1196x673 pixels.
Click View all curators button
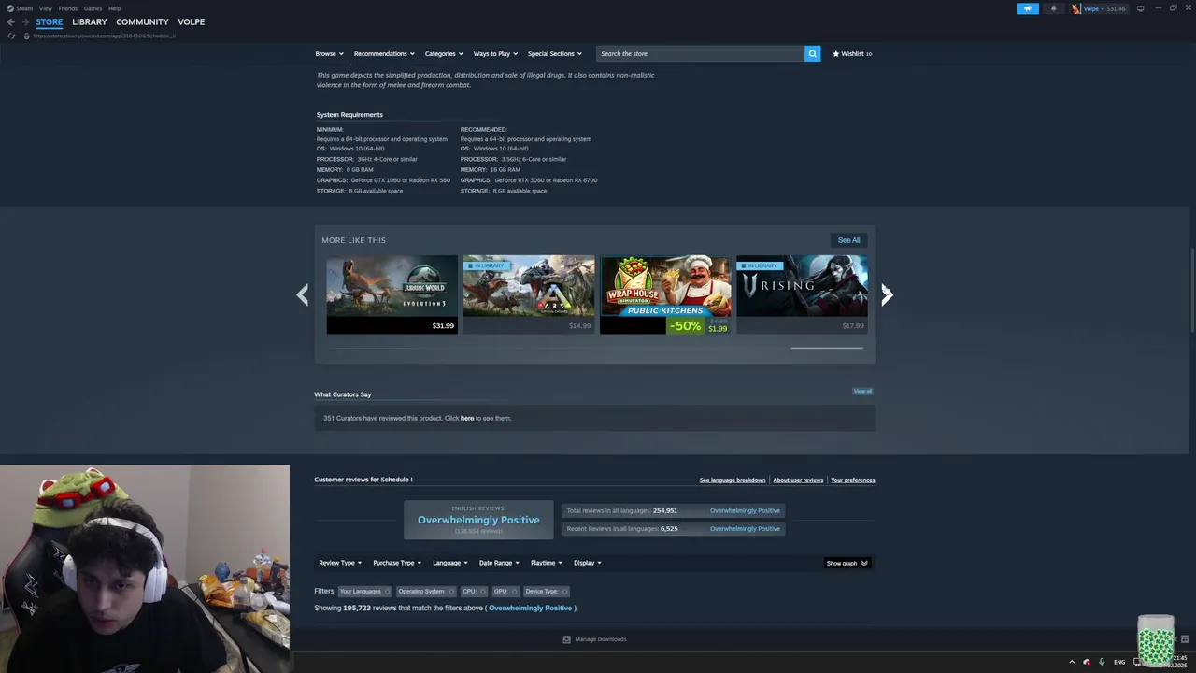pos(862,391)
